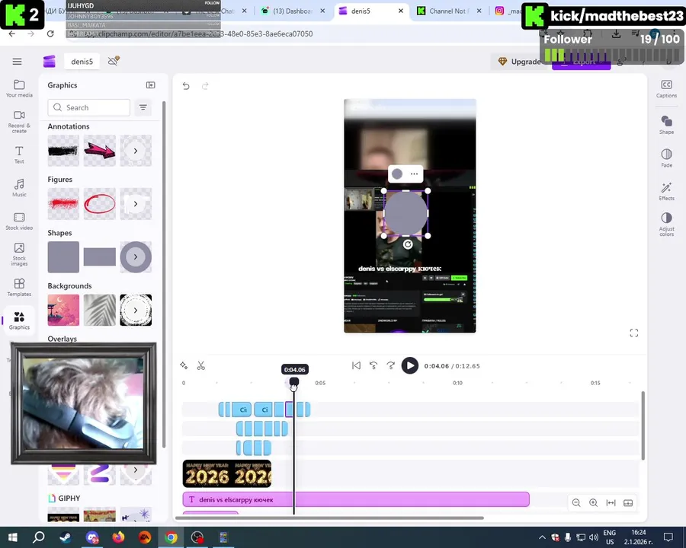
Task: Add the square shape
Action: click(x=63, y=257)
